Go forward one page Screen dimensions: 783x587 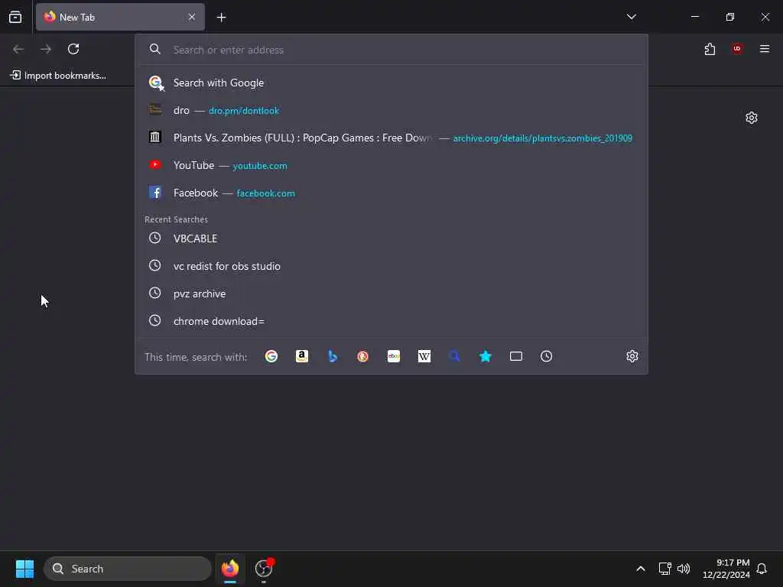click(46, 49)
